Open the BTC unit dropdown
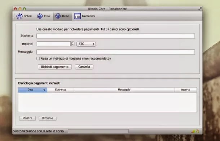 (86, 44)
